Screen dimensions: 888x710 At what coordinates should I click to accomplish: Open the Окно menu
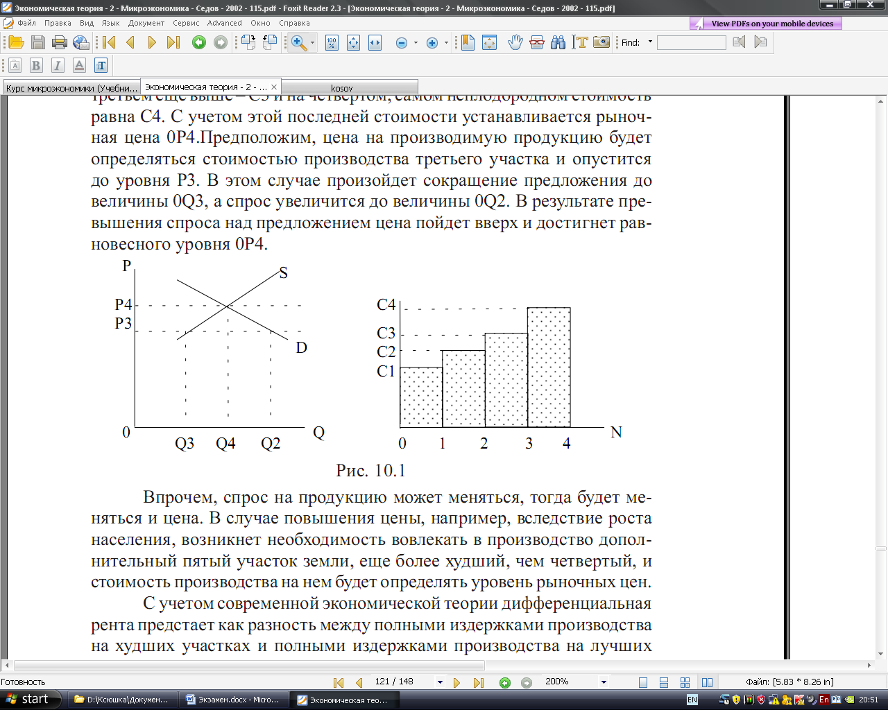[x=260, y=23]
